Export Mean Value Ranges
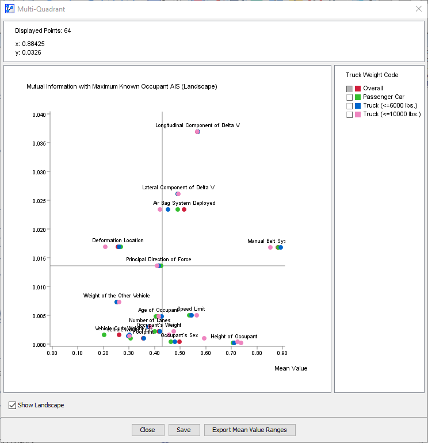Viewport: 428px width, 443px height. (250, 430)
